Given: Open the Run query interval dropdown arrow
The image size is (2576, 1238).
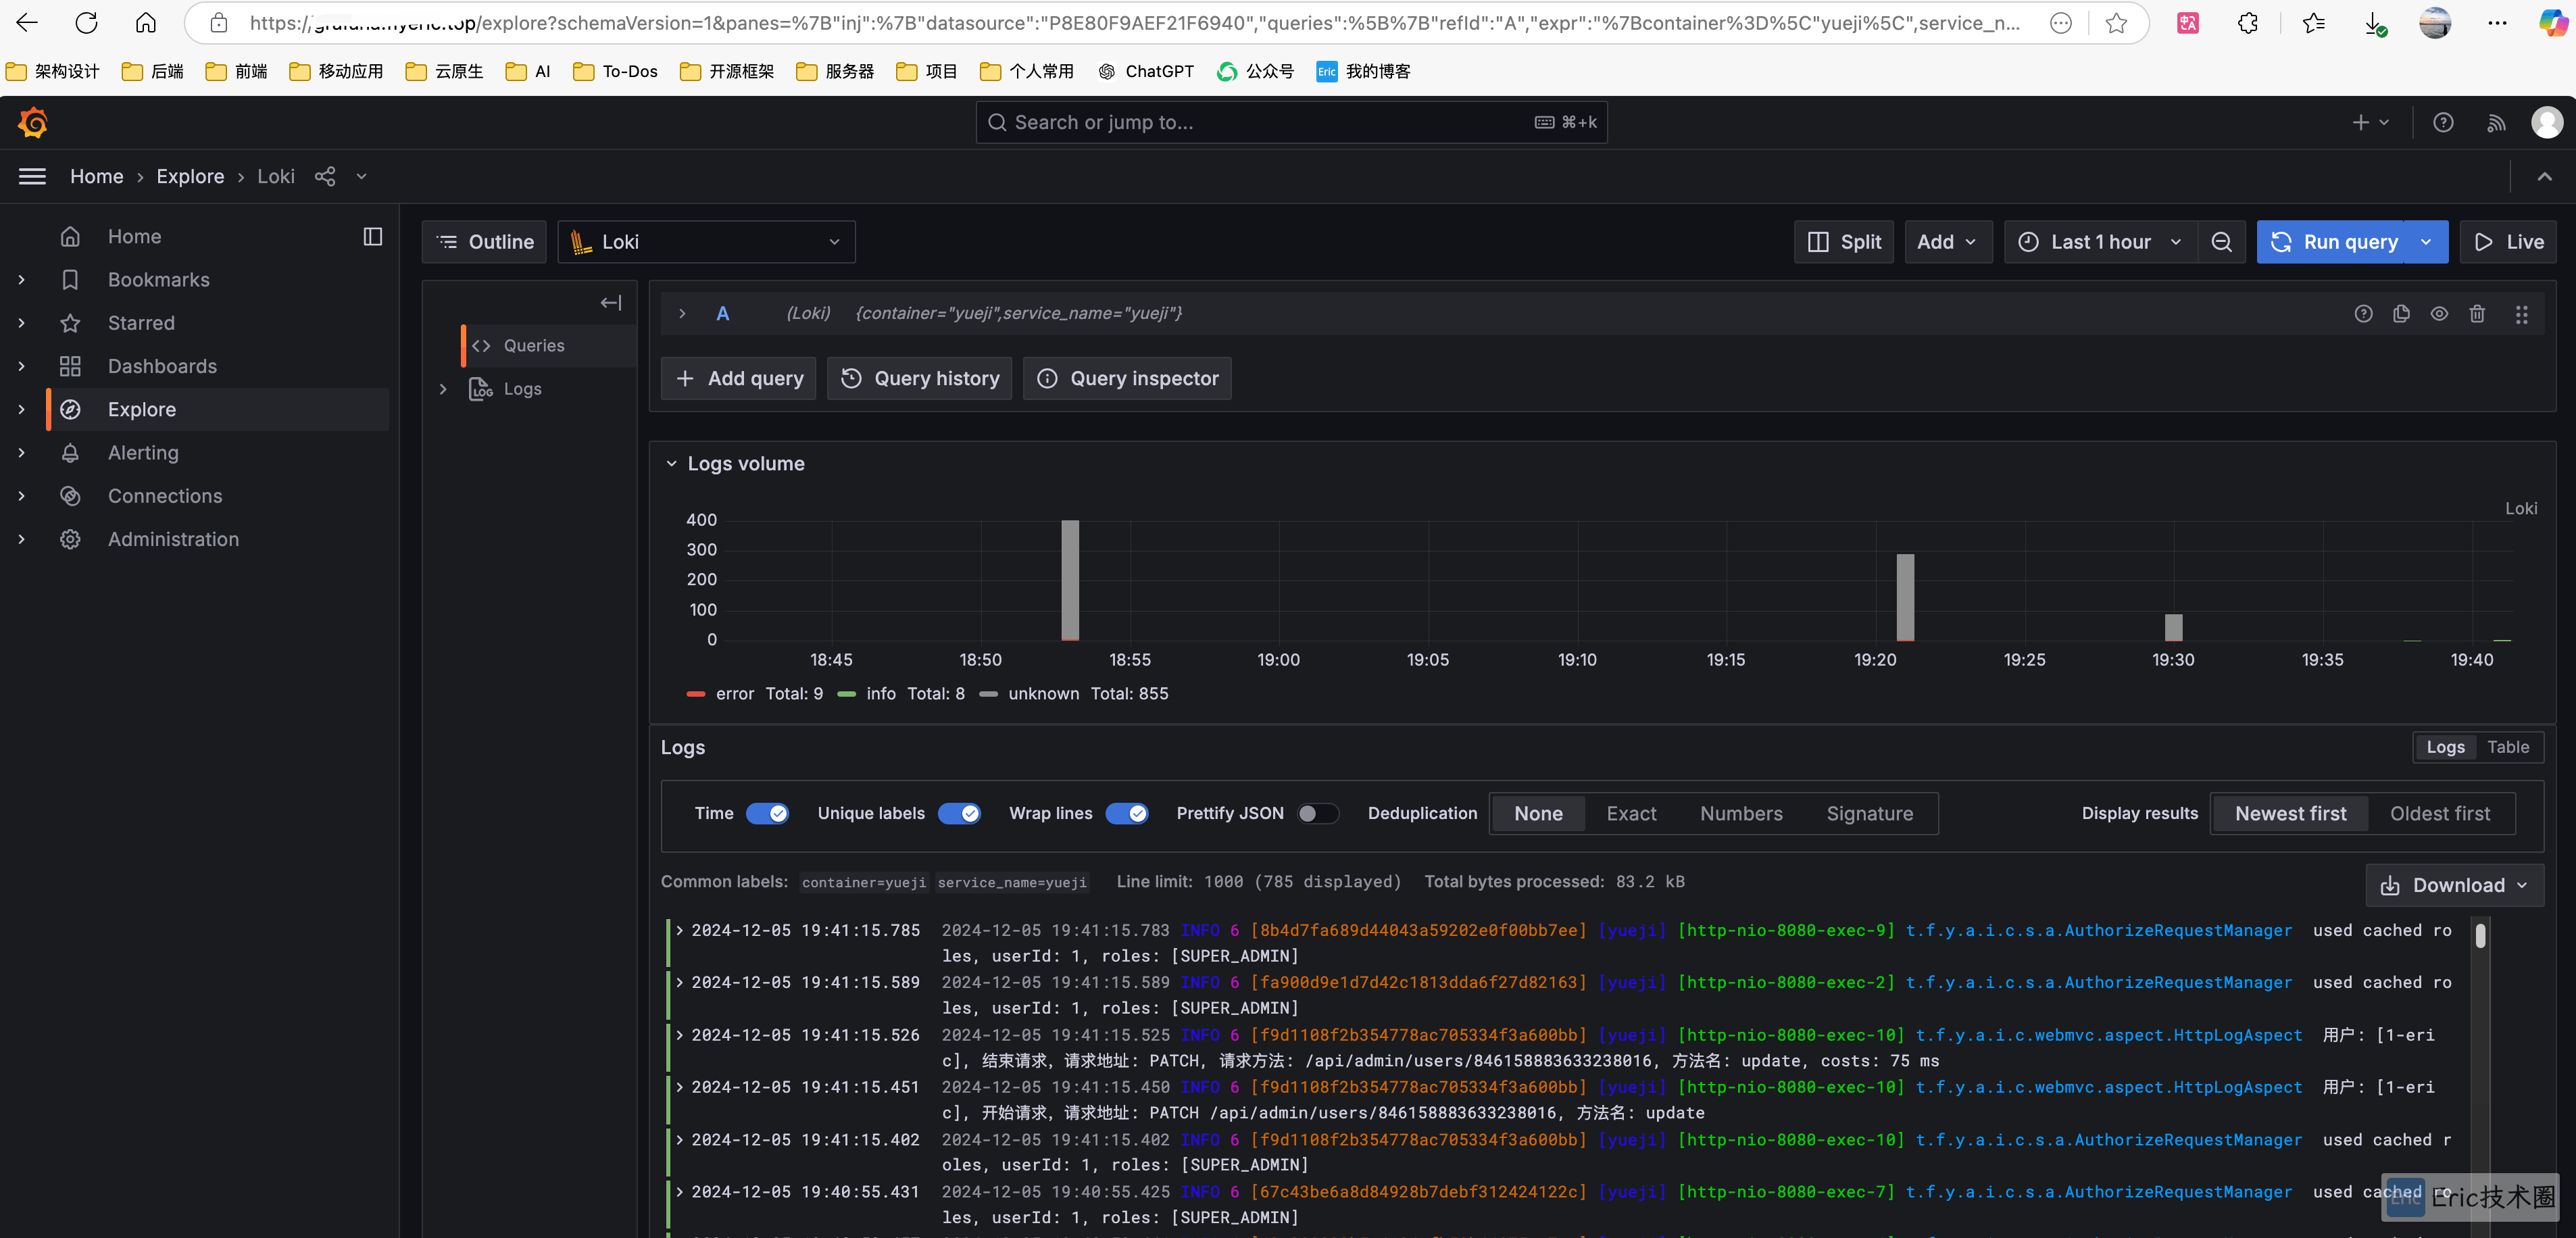Looking at the screenshot, I should coord(2426,242).
